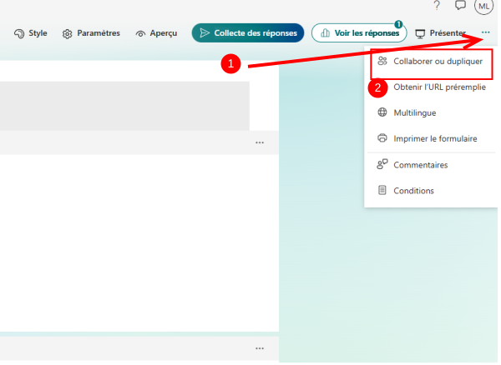Select Conditions in the dropdown menu

pos(413,191)
